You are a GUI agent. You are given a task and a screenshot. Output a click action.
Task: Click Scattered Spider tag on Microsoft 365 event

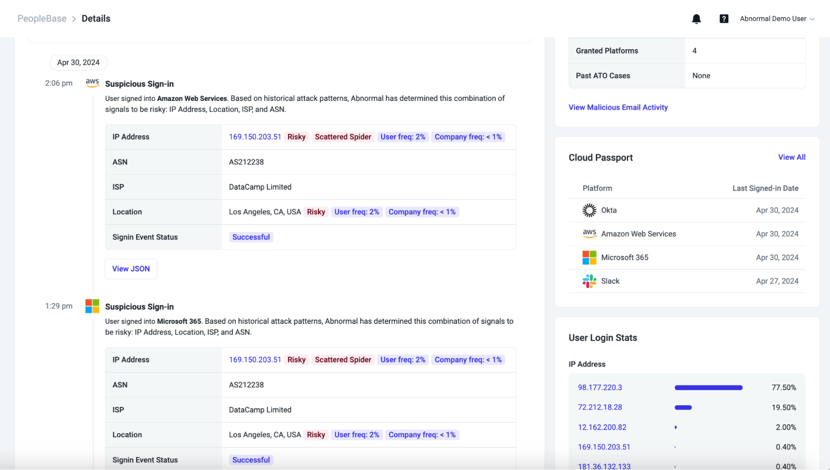point(343,360)
